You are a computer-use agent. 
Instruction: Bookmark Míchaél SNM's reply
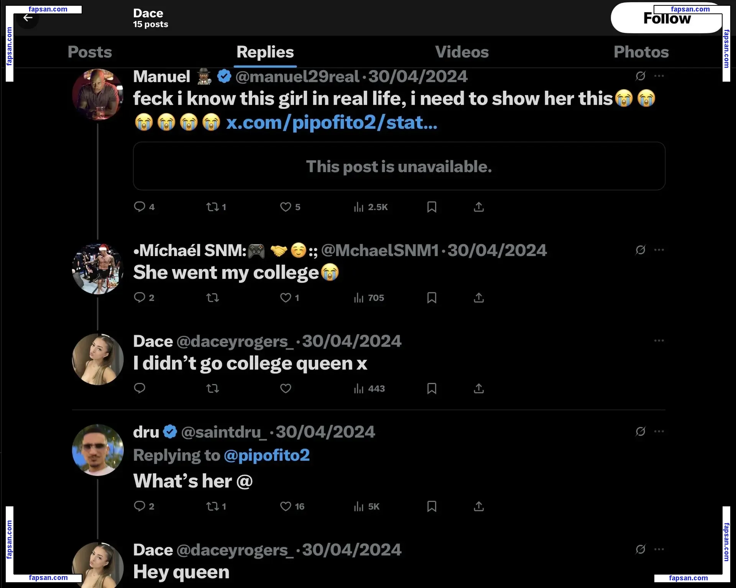(x=432, y=298)
